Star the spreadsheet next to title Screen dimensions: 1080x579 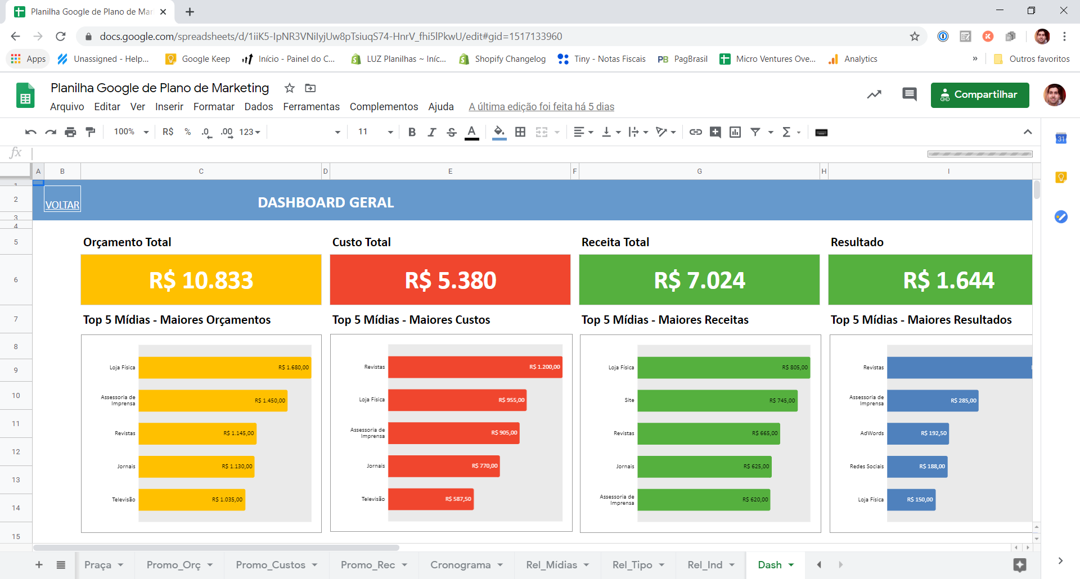click(290, 88)
